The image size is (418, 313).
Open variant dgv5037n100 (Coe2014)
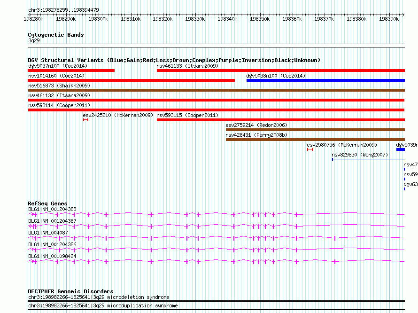(x=71, y=70)
